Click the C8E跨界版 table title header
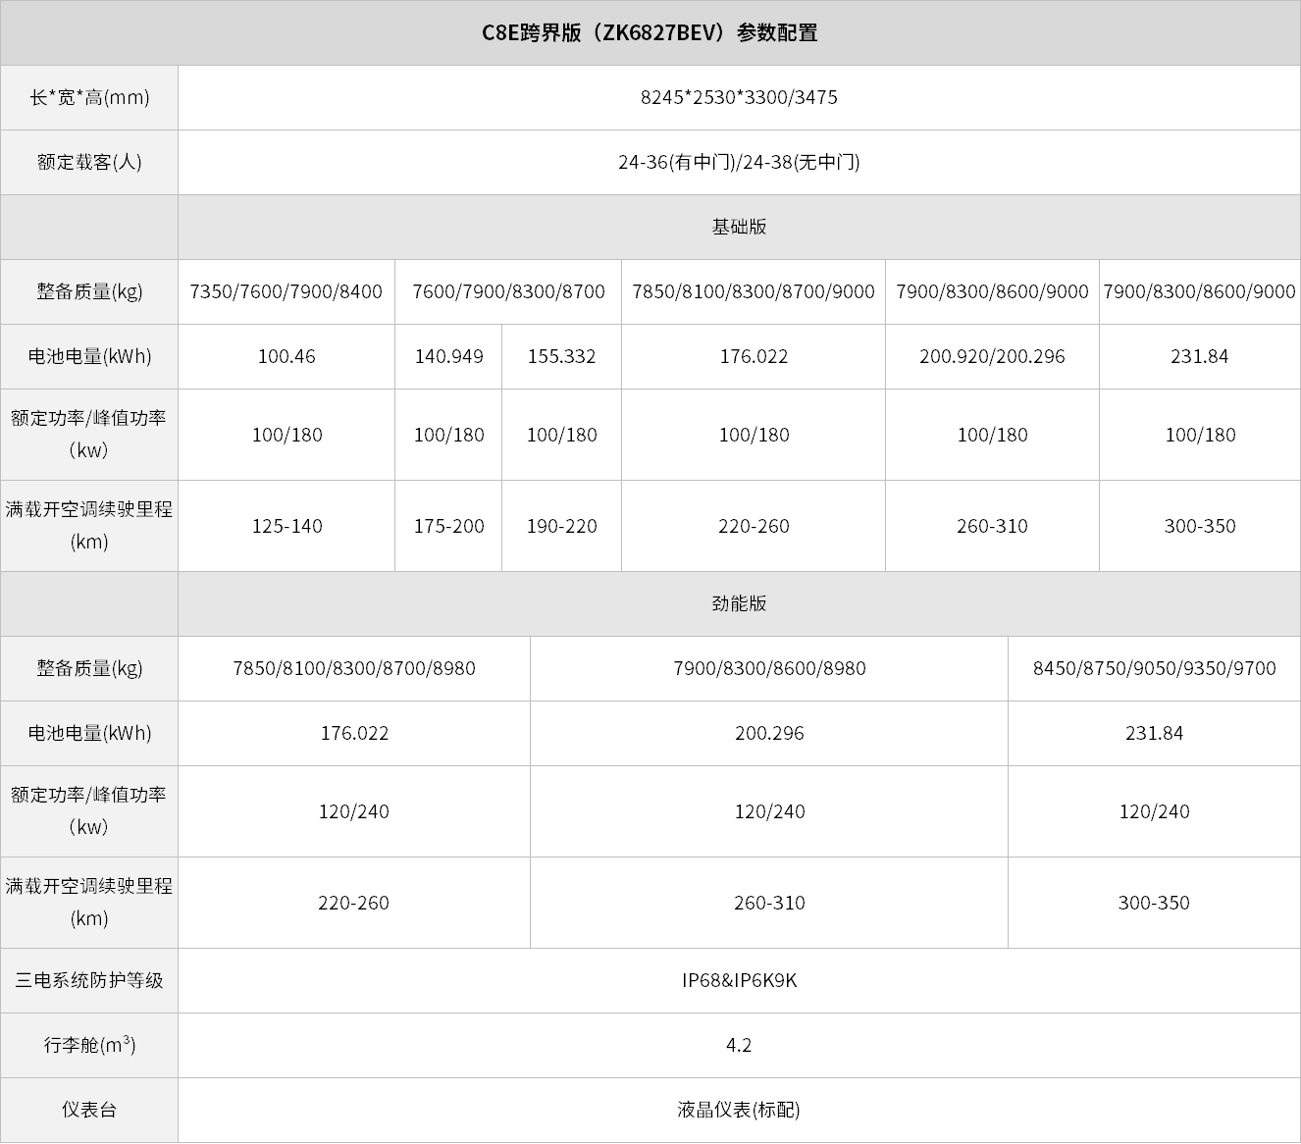1301x1144 pixels. (x=650, y=32)
